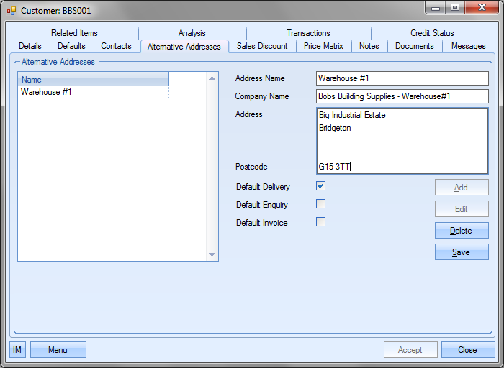Click the Save button

461,252
